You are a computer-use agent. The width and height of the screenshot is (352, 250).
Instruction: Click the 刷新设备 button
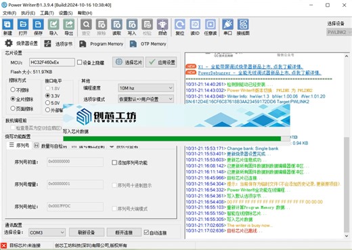pos(87,232)
